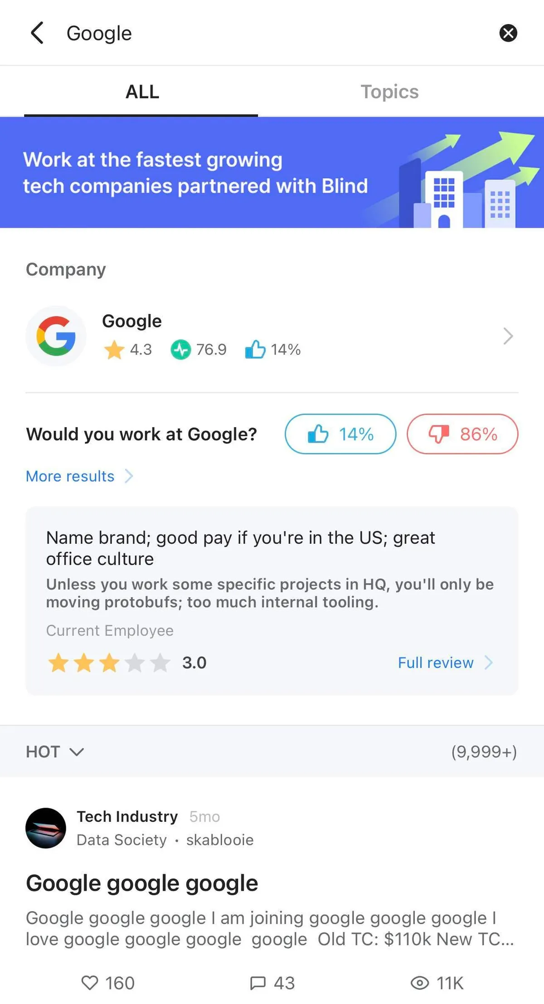The width and height of the screenshot is (544, 1004).
Task: Vote thumbs down for working at Google
Action: 462,434
